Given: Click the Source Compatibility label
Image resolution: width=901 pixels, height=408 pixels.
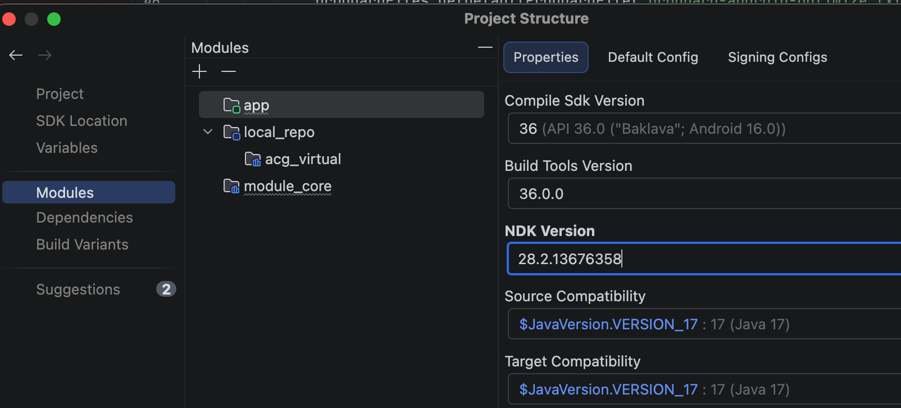Looking at the screenshot, I should (x=575, y=296).
